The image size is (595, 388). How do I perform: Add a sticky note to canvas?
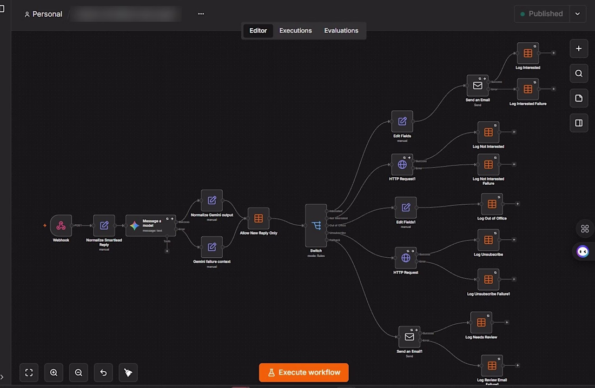tap(579, 98)
